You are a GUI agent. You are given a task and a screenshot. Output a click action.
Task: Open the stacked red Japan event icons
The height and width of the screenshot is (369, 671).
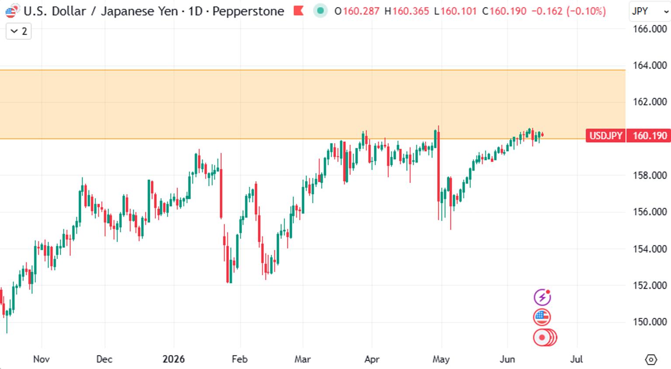(x=545, y=338)
